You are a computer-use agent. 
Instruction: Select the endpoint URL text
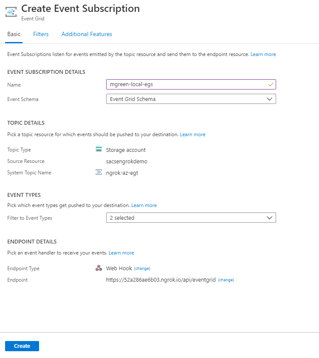[161, 280]
